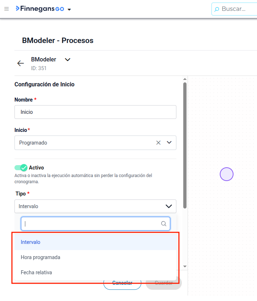Screen dimensions: 257x301
Task: Expand the Finnegans GO app switcher caret
Action: 69,9
